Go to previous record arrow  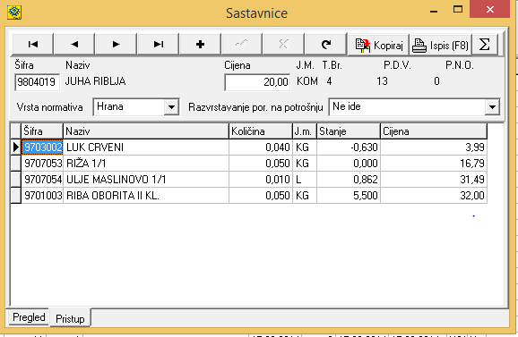click(x=74, y=44)
